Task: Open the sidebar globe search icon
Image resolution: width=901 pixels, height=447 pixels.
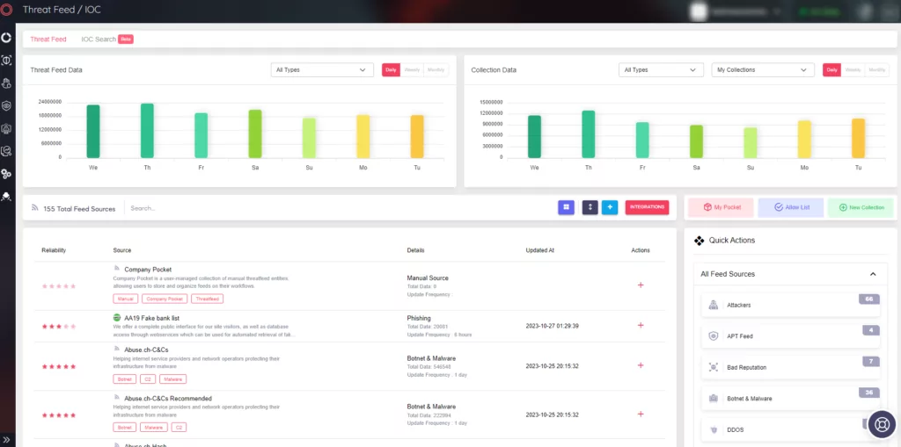Action: (6, 151)
